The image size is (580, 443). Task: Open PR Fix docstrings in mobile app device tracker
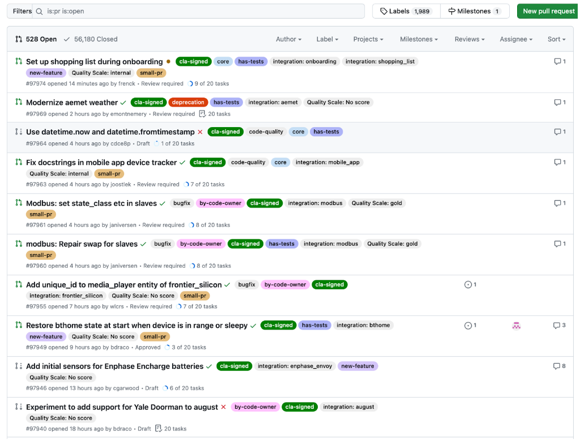point(101,162)
